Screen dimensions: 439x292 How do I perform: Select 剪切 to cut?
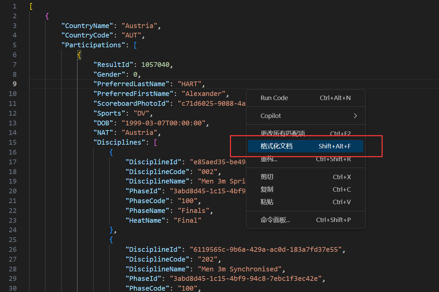click(x=306, y=177)
